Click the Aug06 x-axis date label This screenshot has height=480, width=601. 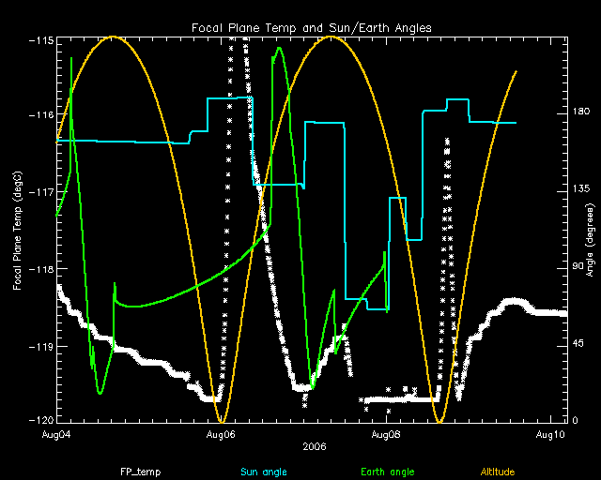[x=221, y=435]
